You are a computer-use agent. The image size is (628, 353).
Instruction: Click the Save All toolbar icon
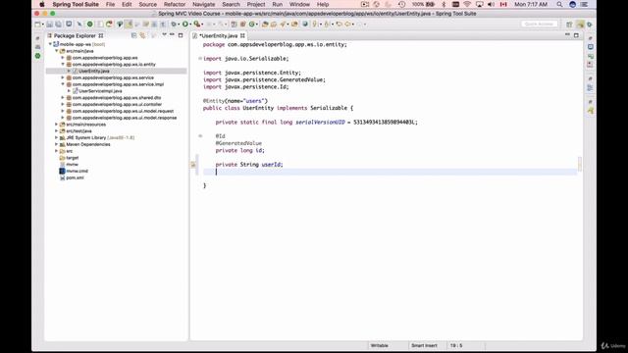tap(58, 25)
